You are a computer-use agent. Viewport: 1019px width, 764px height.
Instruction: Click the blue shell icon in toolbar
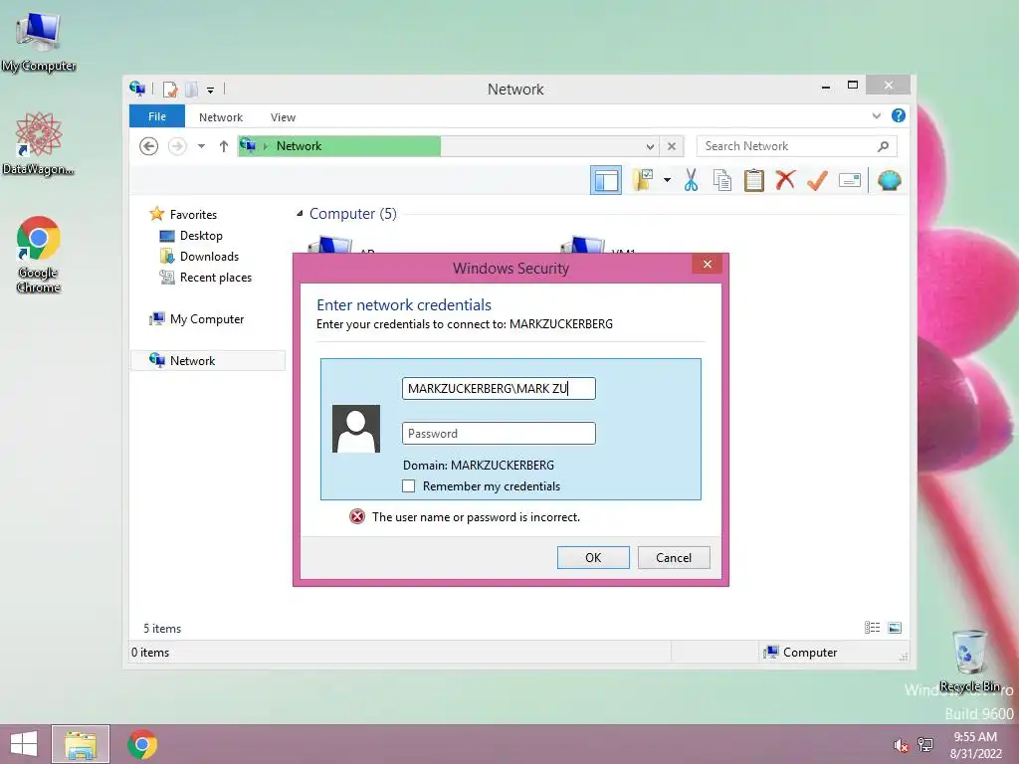pos(889,180)
